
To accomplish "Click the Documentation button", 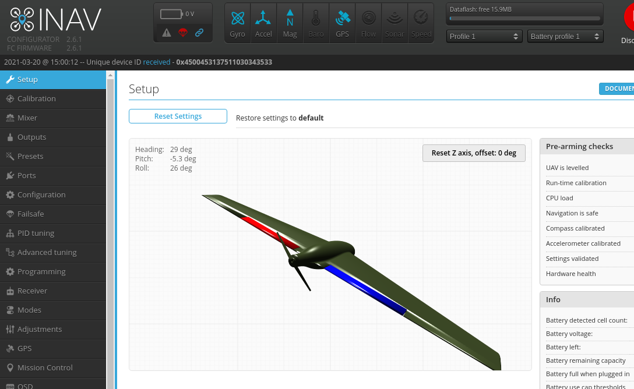I will point(617,89).
